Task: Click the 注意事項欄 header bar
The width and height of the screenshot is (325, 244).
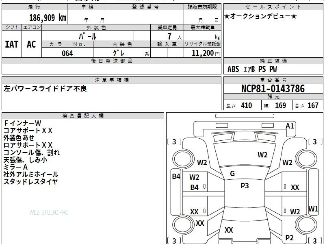Action: [x=111, y=80]
